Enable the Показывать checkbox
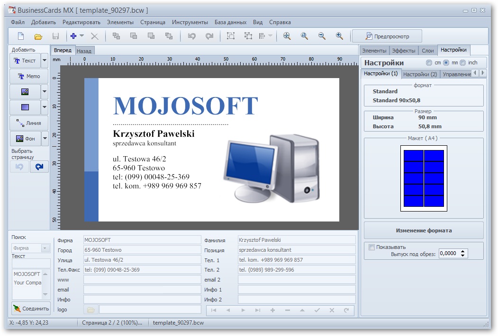Image resolution: width=498 pixels, height=336 pixels. [x=372, y=247]
